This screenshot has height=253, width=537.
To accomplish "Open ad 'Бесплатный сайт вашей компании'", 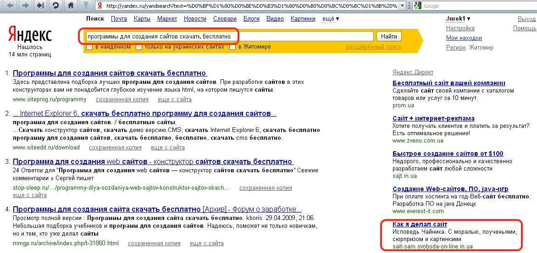I will [449, 83].
